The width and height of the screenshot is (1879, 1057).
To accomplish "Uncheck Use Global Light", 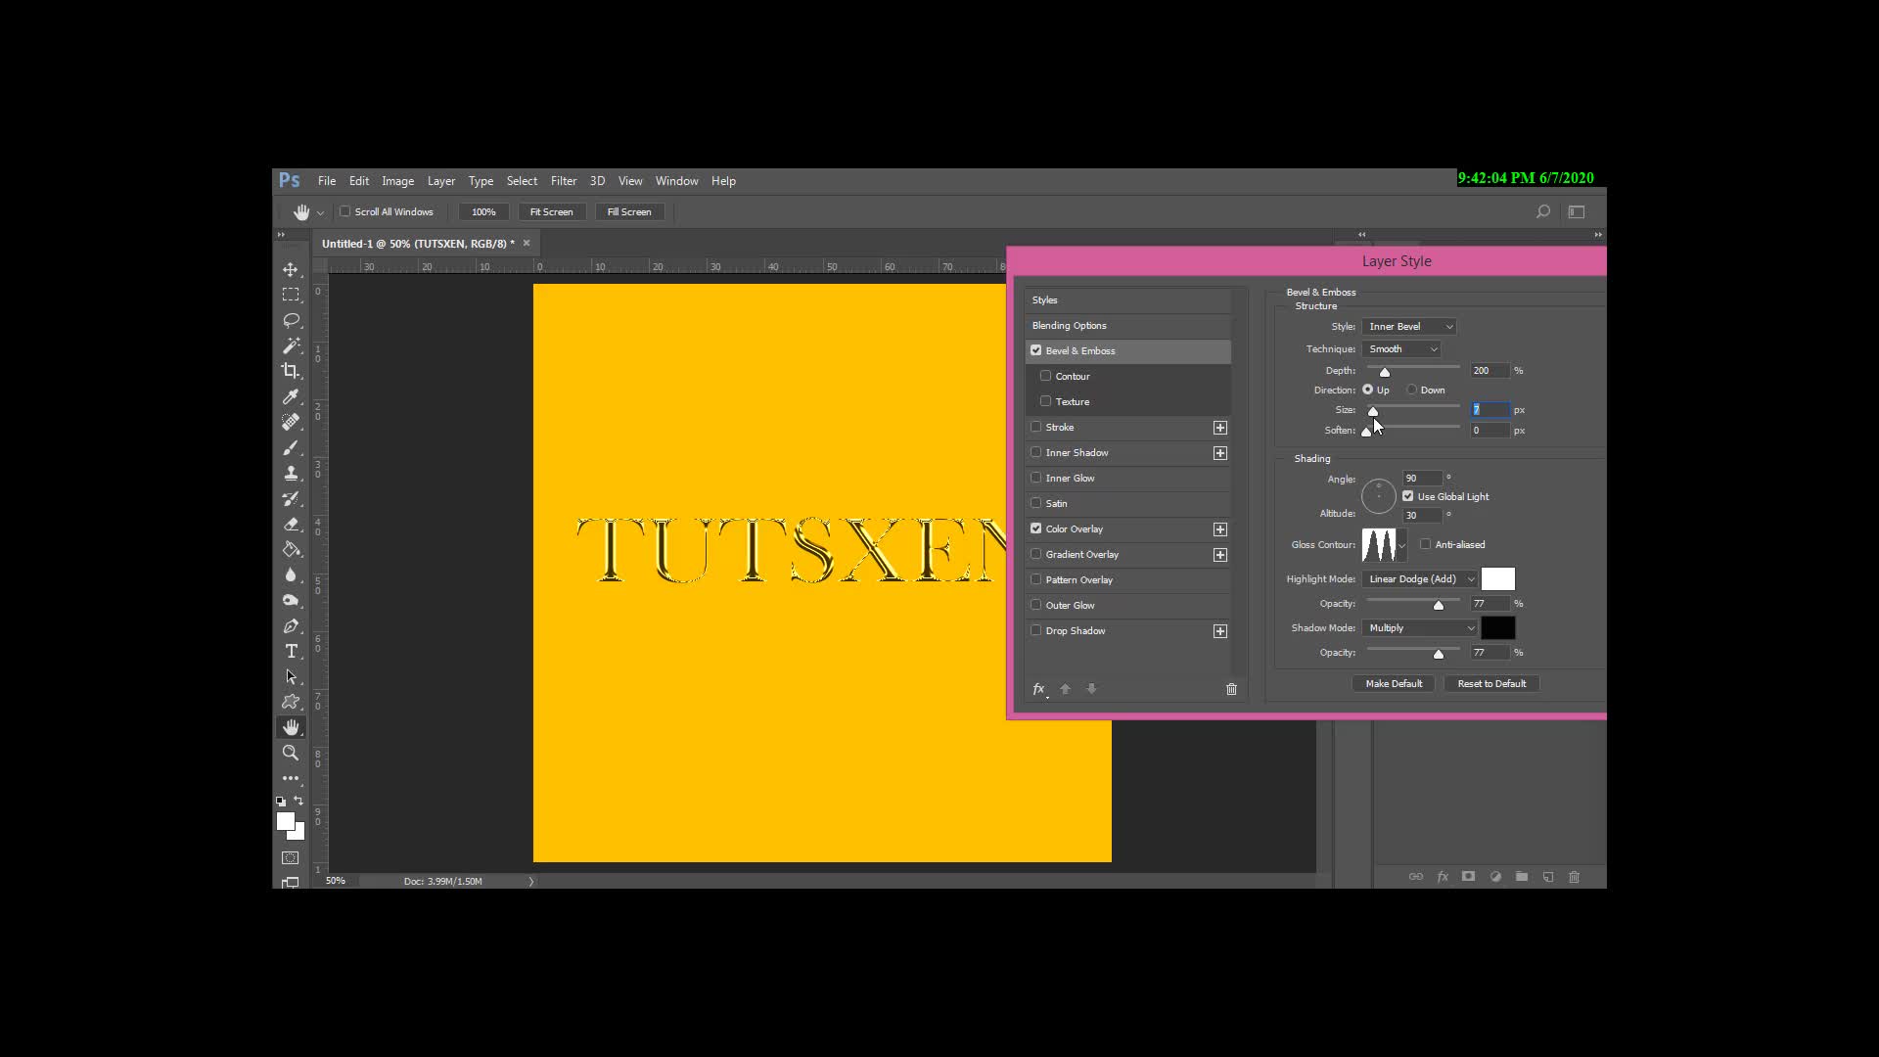I will (1408, 496).
